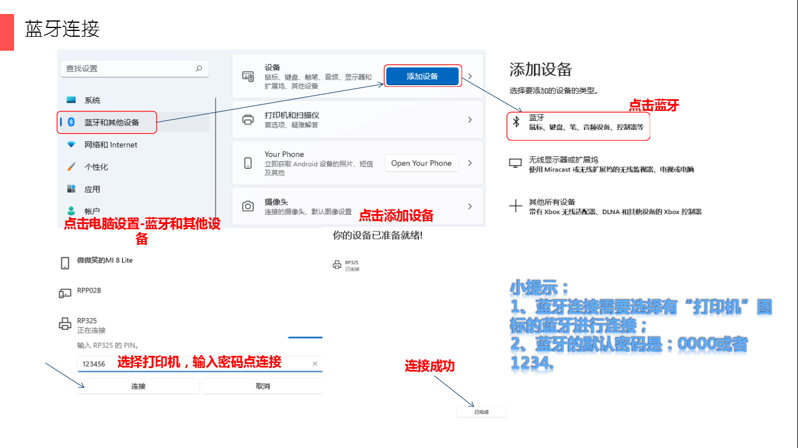798x448 pixels.
Task: Click the Network and Internet Wi-Fi icon
Action: (x=71, y=145)
